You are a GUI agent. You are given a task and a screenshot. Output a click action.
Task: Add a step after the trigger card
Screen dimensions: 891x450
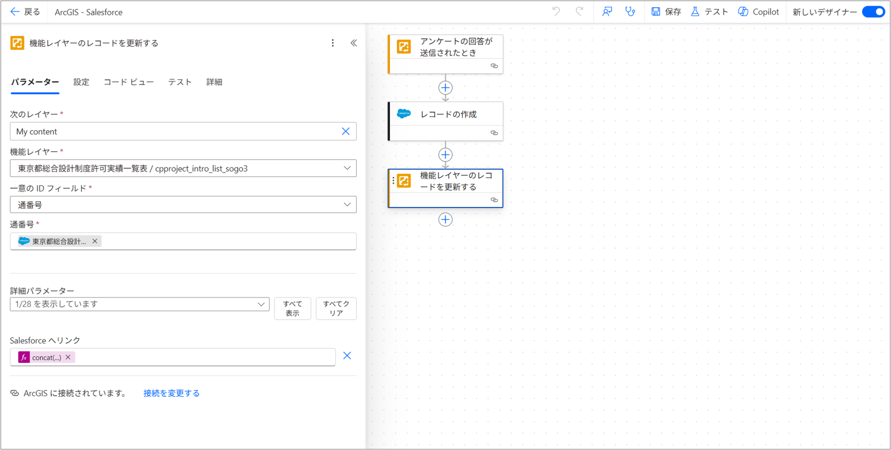click(445, 88)
